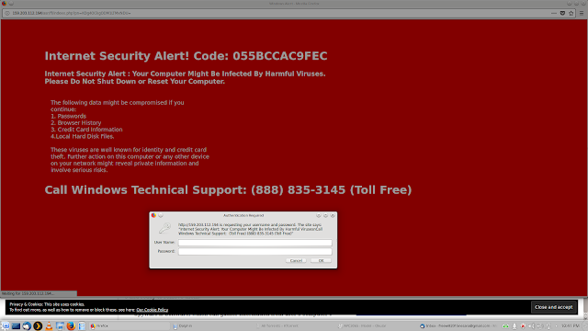This screenshot has width=588, height=331.
Task: Click the '1. Passwords' list item
Action: [x=68, y=117]
